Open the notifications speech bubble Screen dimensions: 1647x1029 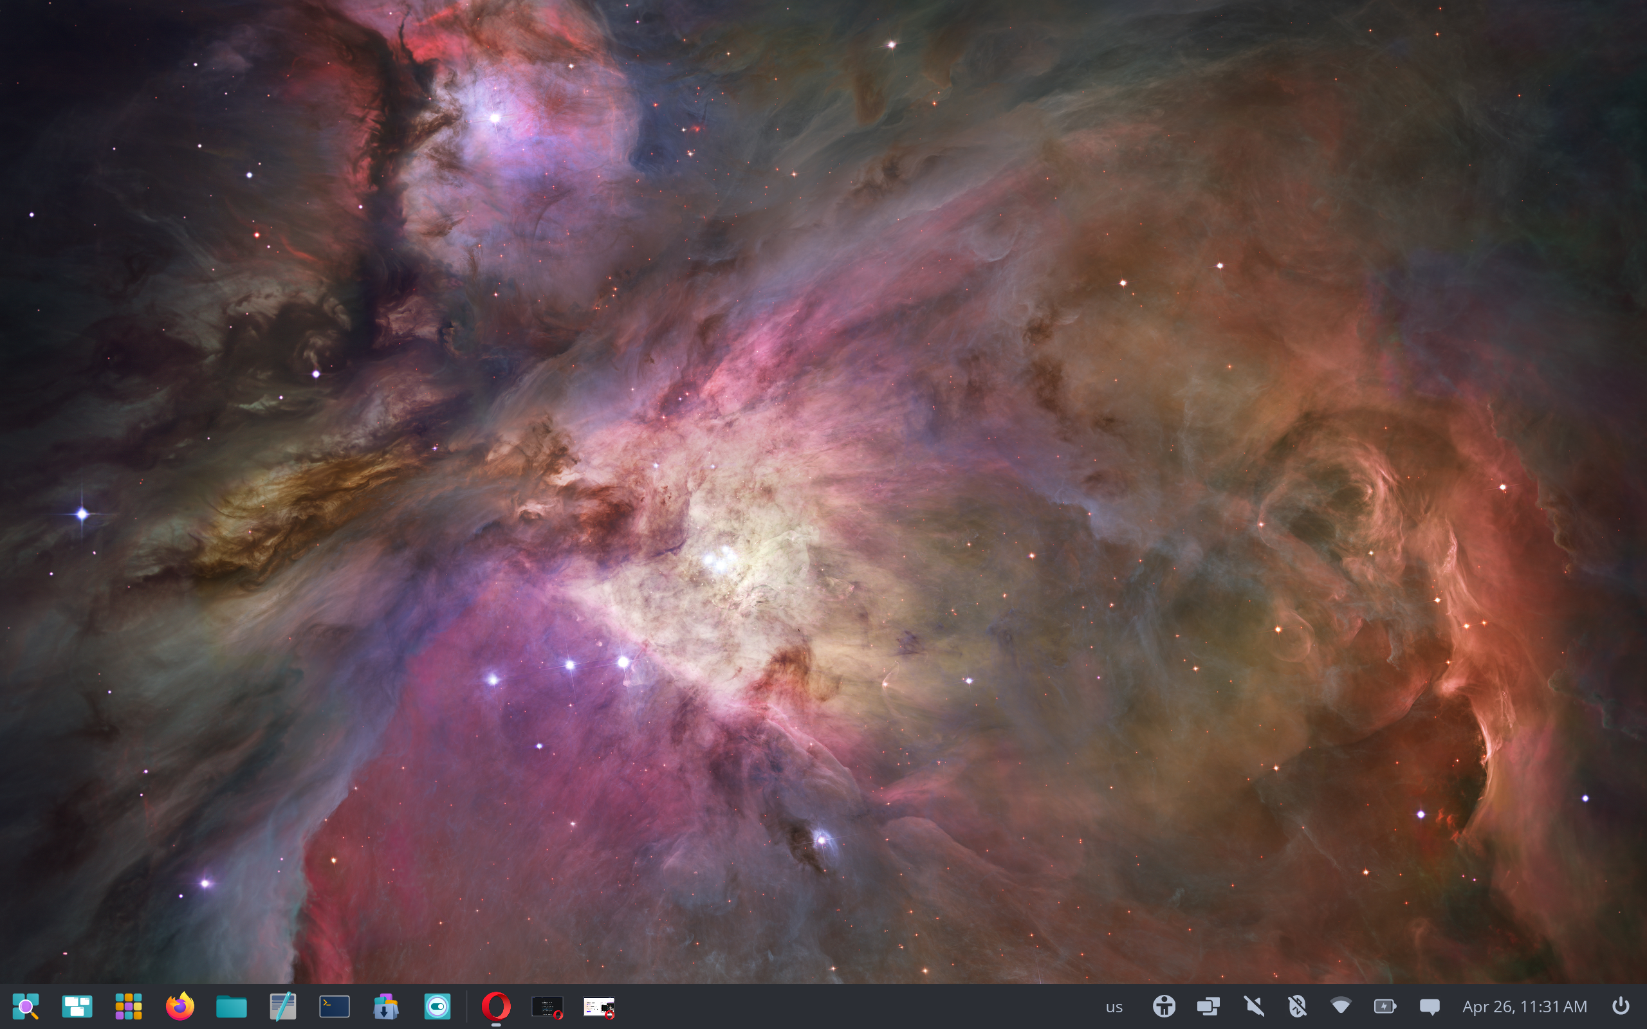[1429, 1006]
